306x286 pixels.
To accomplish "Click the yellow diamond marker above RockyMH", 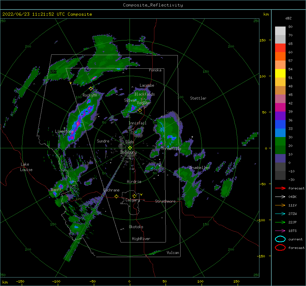I will click(91, 89).
